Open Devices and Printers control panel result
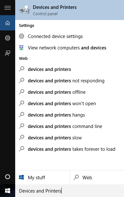Image resolution: width=124 pixels, height=197 pixels. [x=70, y=10]
